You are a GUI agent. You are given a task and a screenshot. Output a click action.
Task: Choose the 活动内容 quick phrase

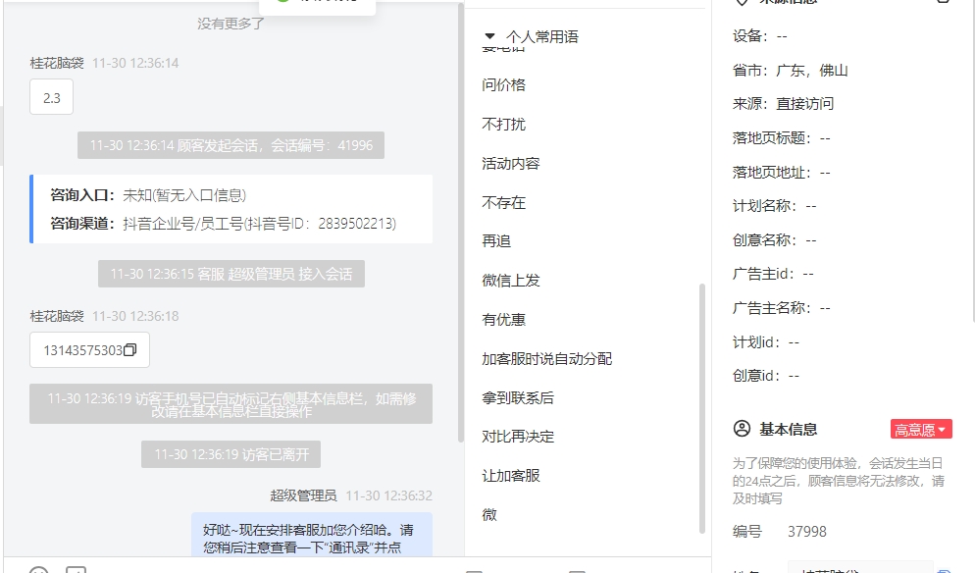(511, 164)
